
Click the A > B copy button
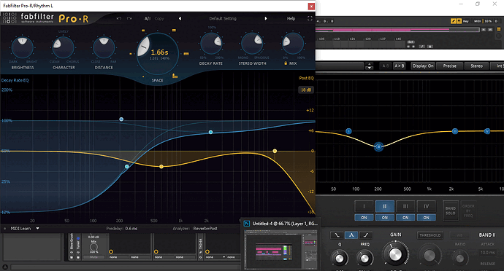click(x=400, y=66)
